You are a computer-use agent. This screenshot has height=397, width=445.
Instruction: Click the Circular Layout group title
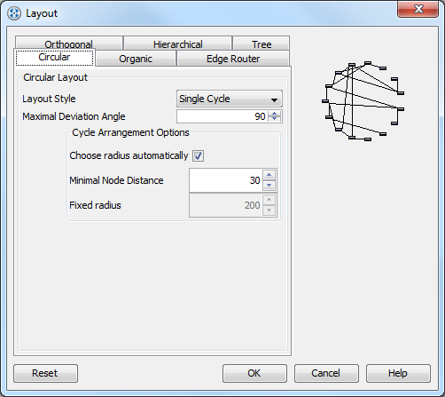click(55, 77)
